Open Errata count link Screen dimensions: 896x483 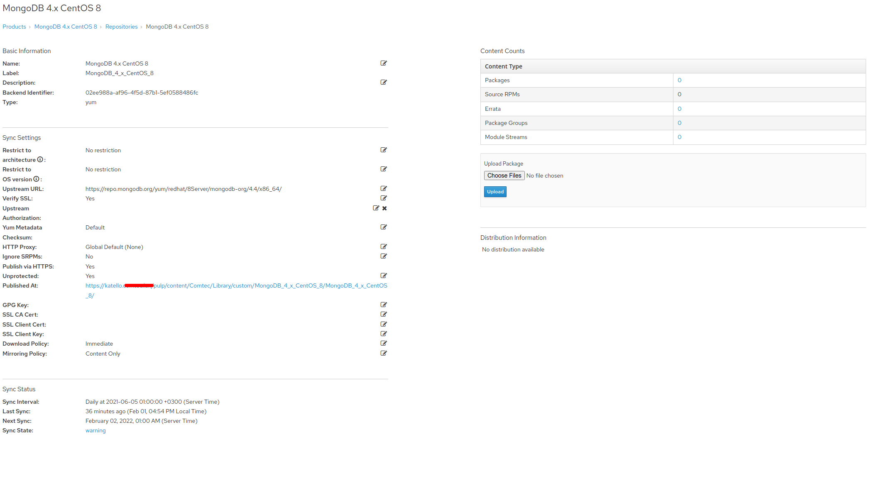[679, 109]
